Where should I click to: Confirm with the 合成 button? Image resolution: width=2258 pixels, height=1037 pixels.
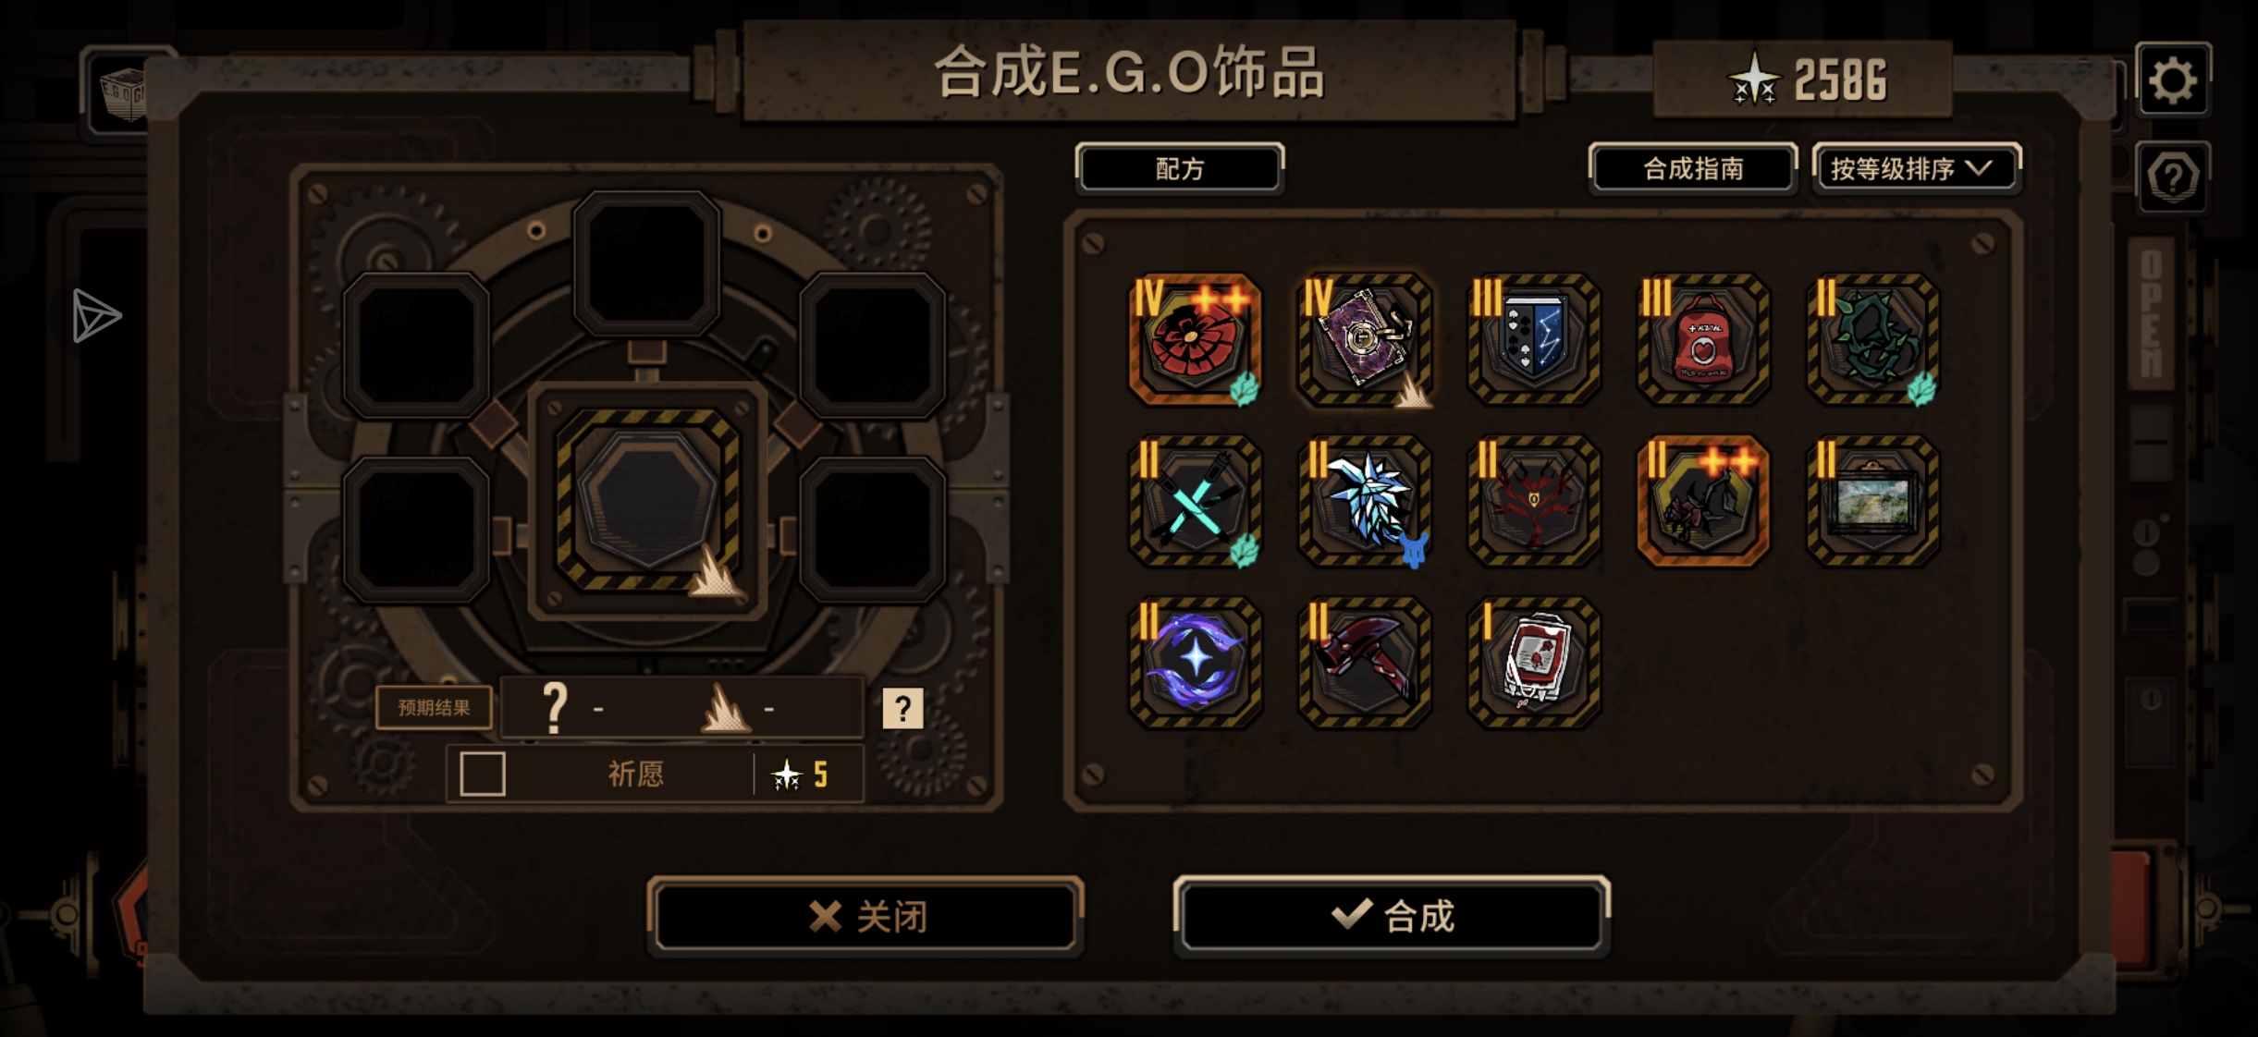(1392, 915)
